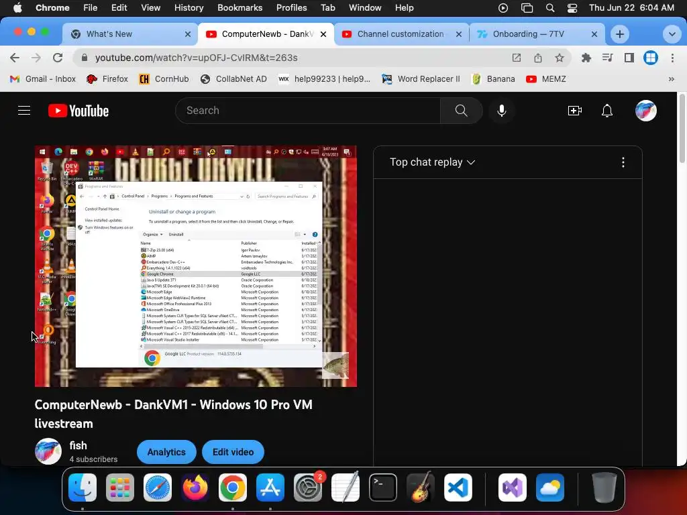Viewport: 687px width, 515px height.
Task: Open GarageBand from the Dock
Action: (421, 488)
